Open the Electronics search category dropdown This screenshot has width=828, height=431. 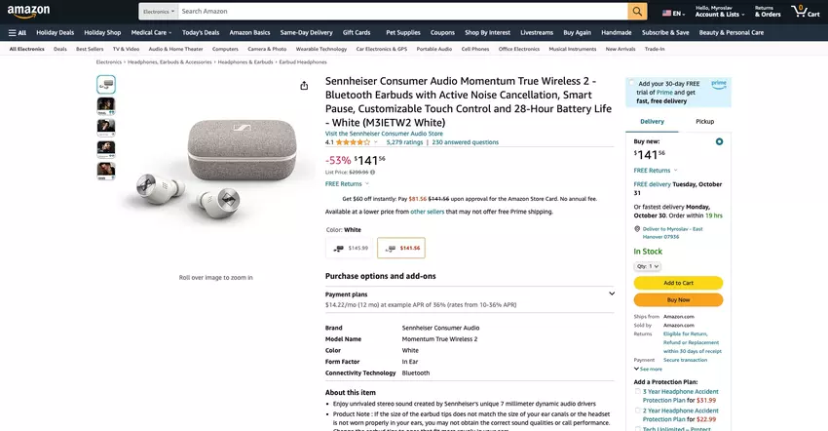point(158,12)
